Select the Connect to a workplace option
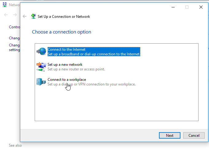209x150 pixels. (x=91, y=82)
